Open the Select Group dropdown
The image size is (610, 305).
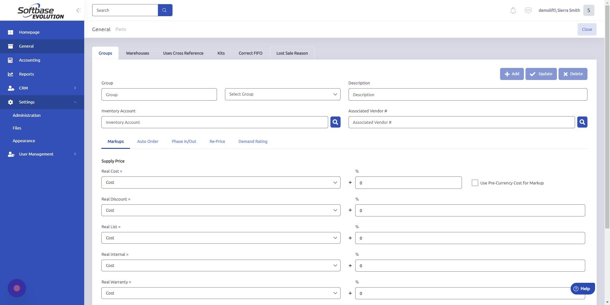click(282, 94)
